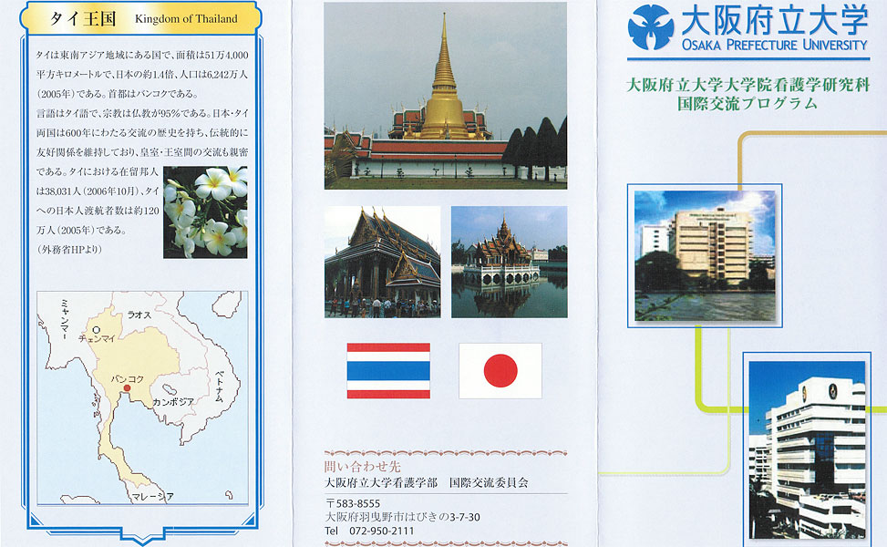Screen dimensions: 887x547
Task: Click 'ベトナム' label on the map
Action: click(x=220, y=387)
